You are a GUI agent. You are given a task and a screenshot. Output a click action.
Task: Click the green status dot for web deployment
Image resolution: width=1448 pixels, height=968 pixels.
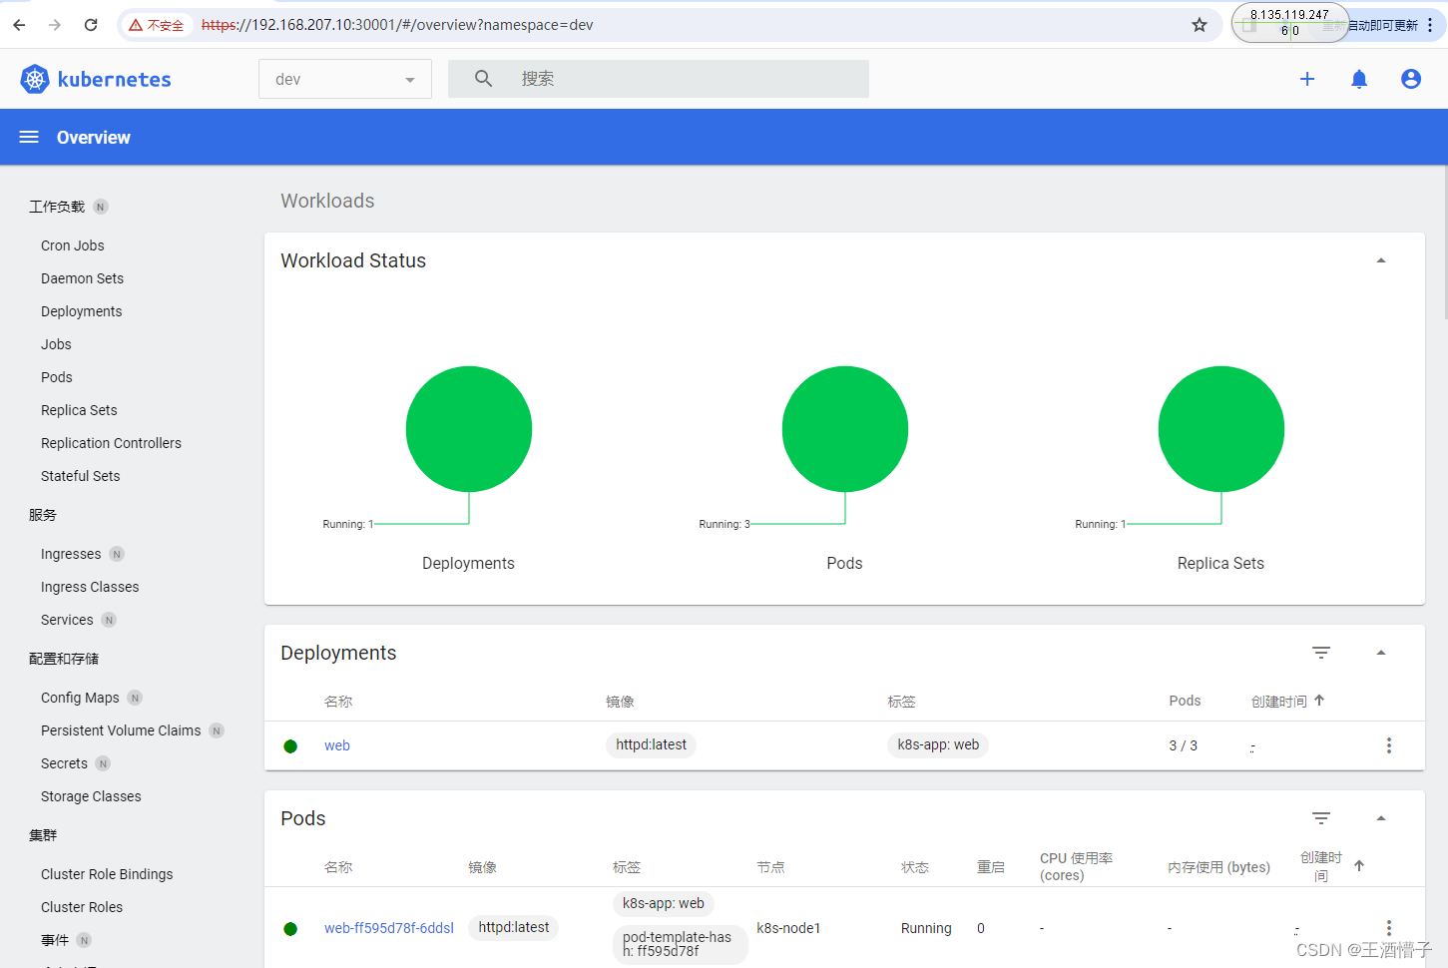[290, 746]
